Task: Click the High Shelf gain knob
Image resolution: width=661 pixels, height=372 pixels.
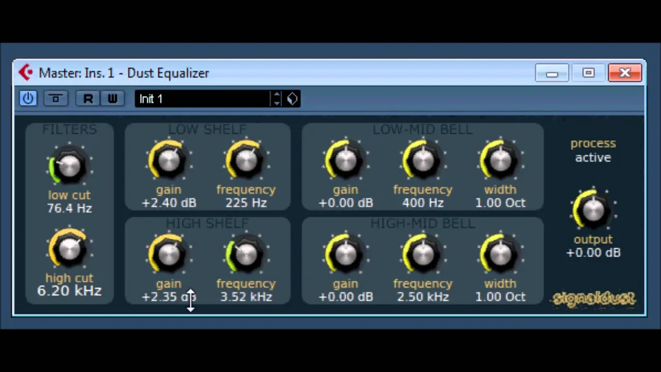Action: coord(168,254)
